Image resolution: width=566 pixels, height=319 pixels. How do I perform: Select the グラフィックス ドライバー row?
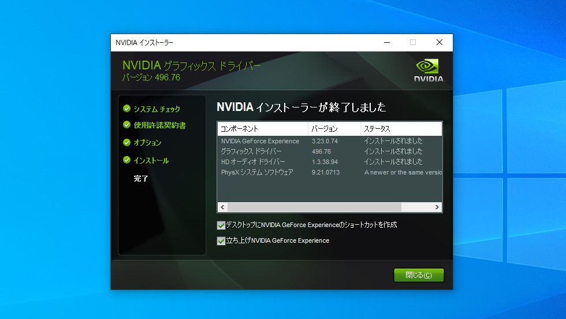pyautogui.click(x=330, y=151)
